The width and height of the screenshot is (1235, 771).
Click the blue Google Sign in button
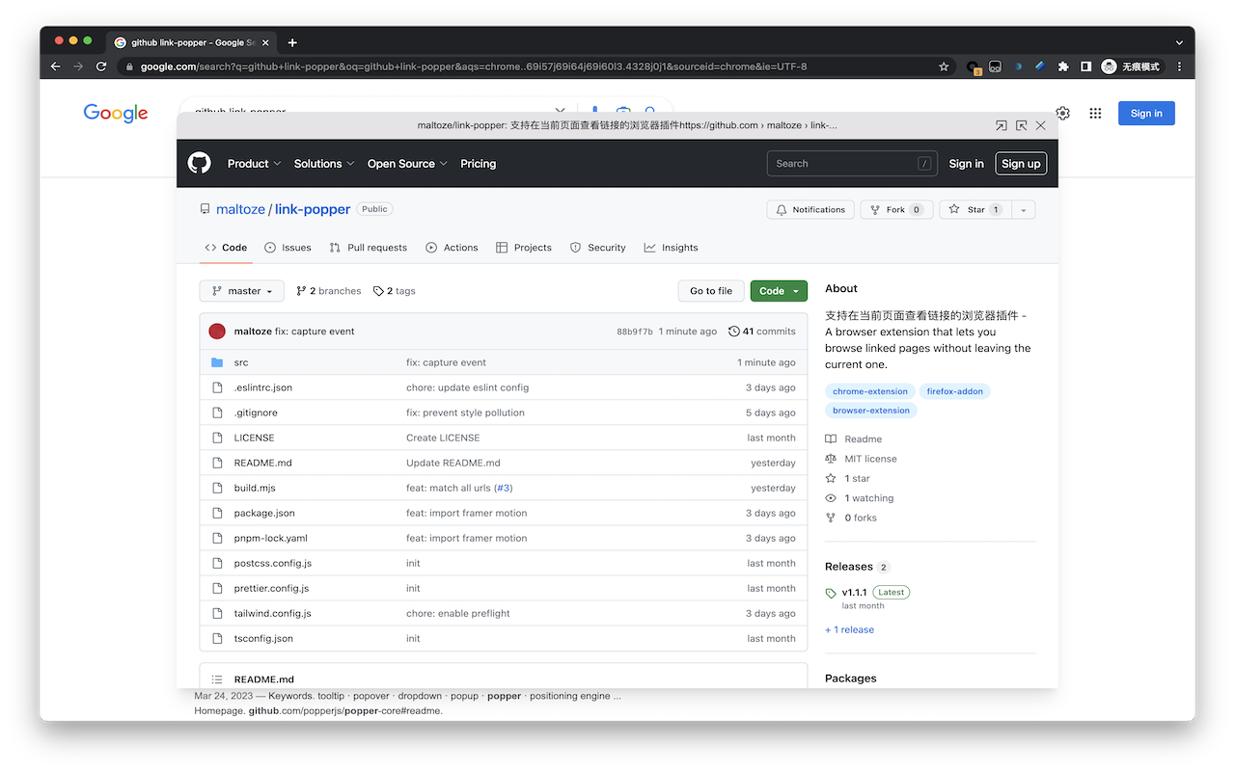click(1146, 113)
